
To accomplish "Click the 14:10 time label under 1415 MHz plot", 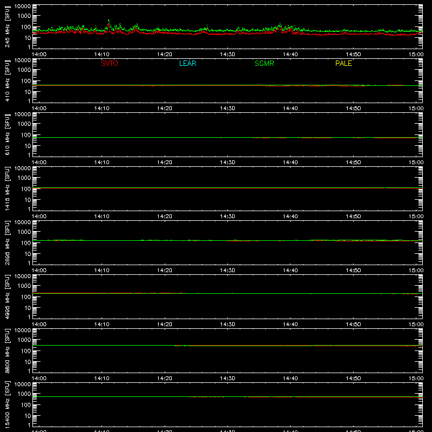I will tap(102, 217).
